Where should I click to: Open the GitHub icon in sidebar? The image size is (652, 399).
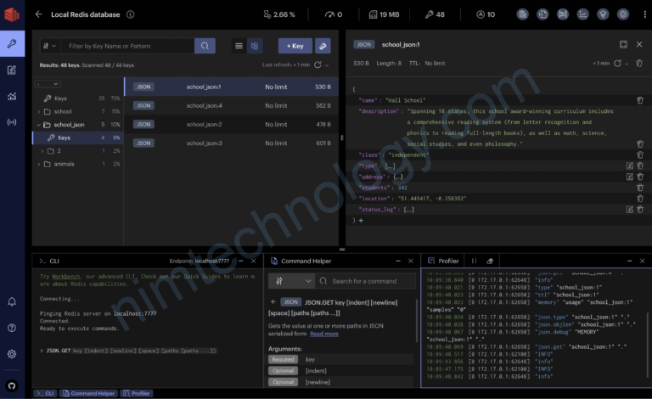(x=12, y=385)
